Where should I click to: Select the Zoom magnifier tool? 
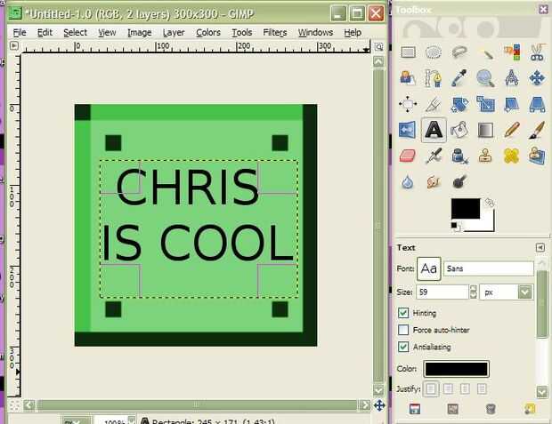(x=486, y=78)
